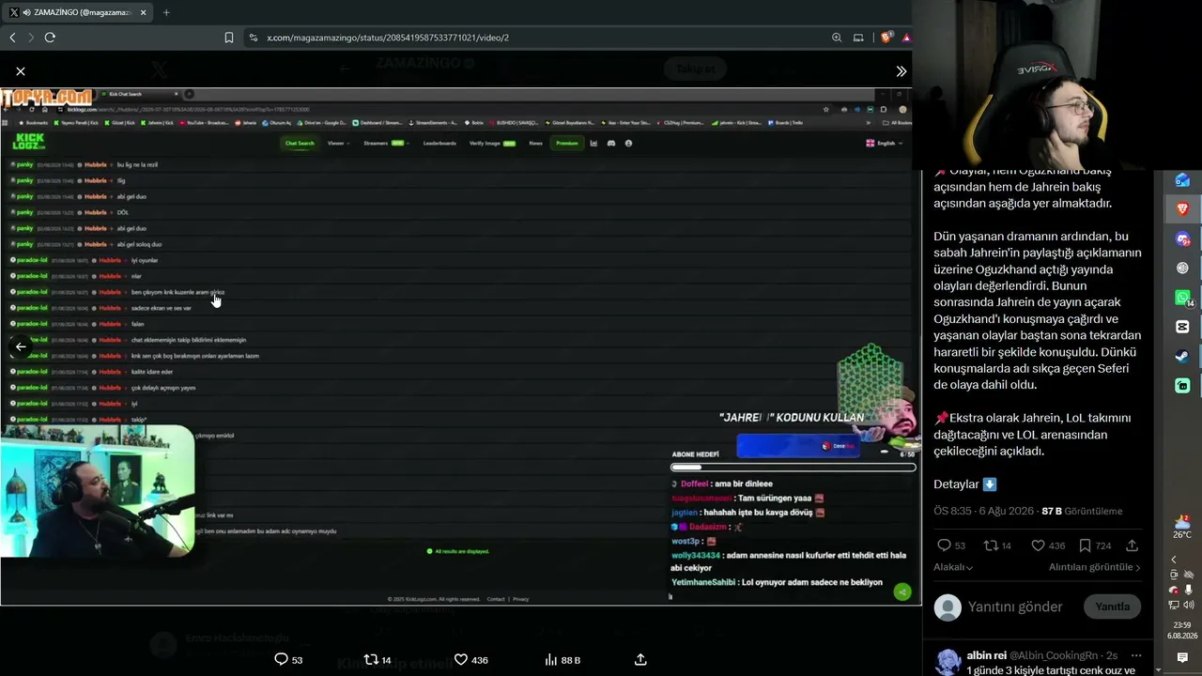The width and height of the screenshot is (1202, 676).
Task: Go back in browser history
Action: [12, 38]
